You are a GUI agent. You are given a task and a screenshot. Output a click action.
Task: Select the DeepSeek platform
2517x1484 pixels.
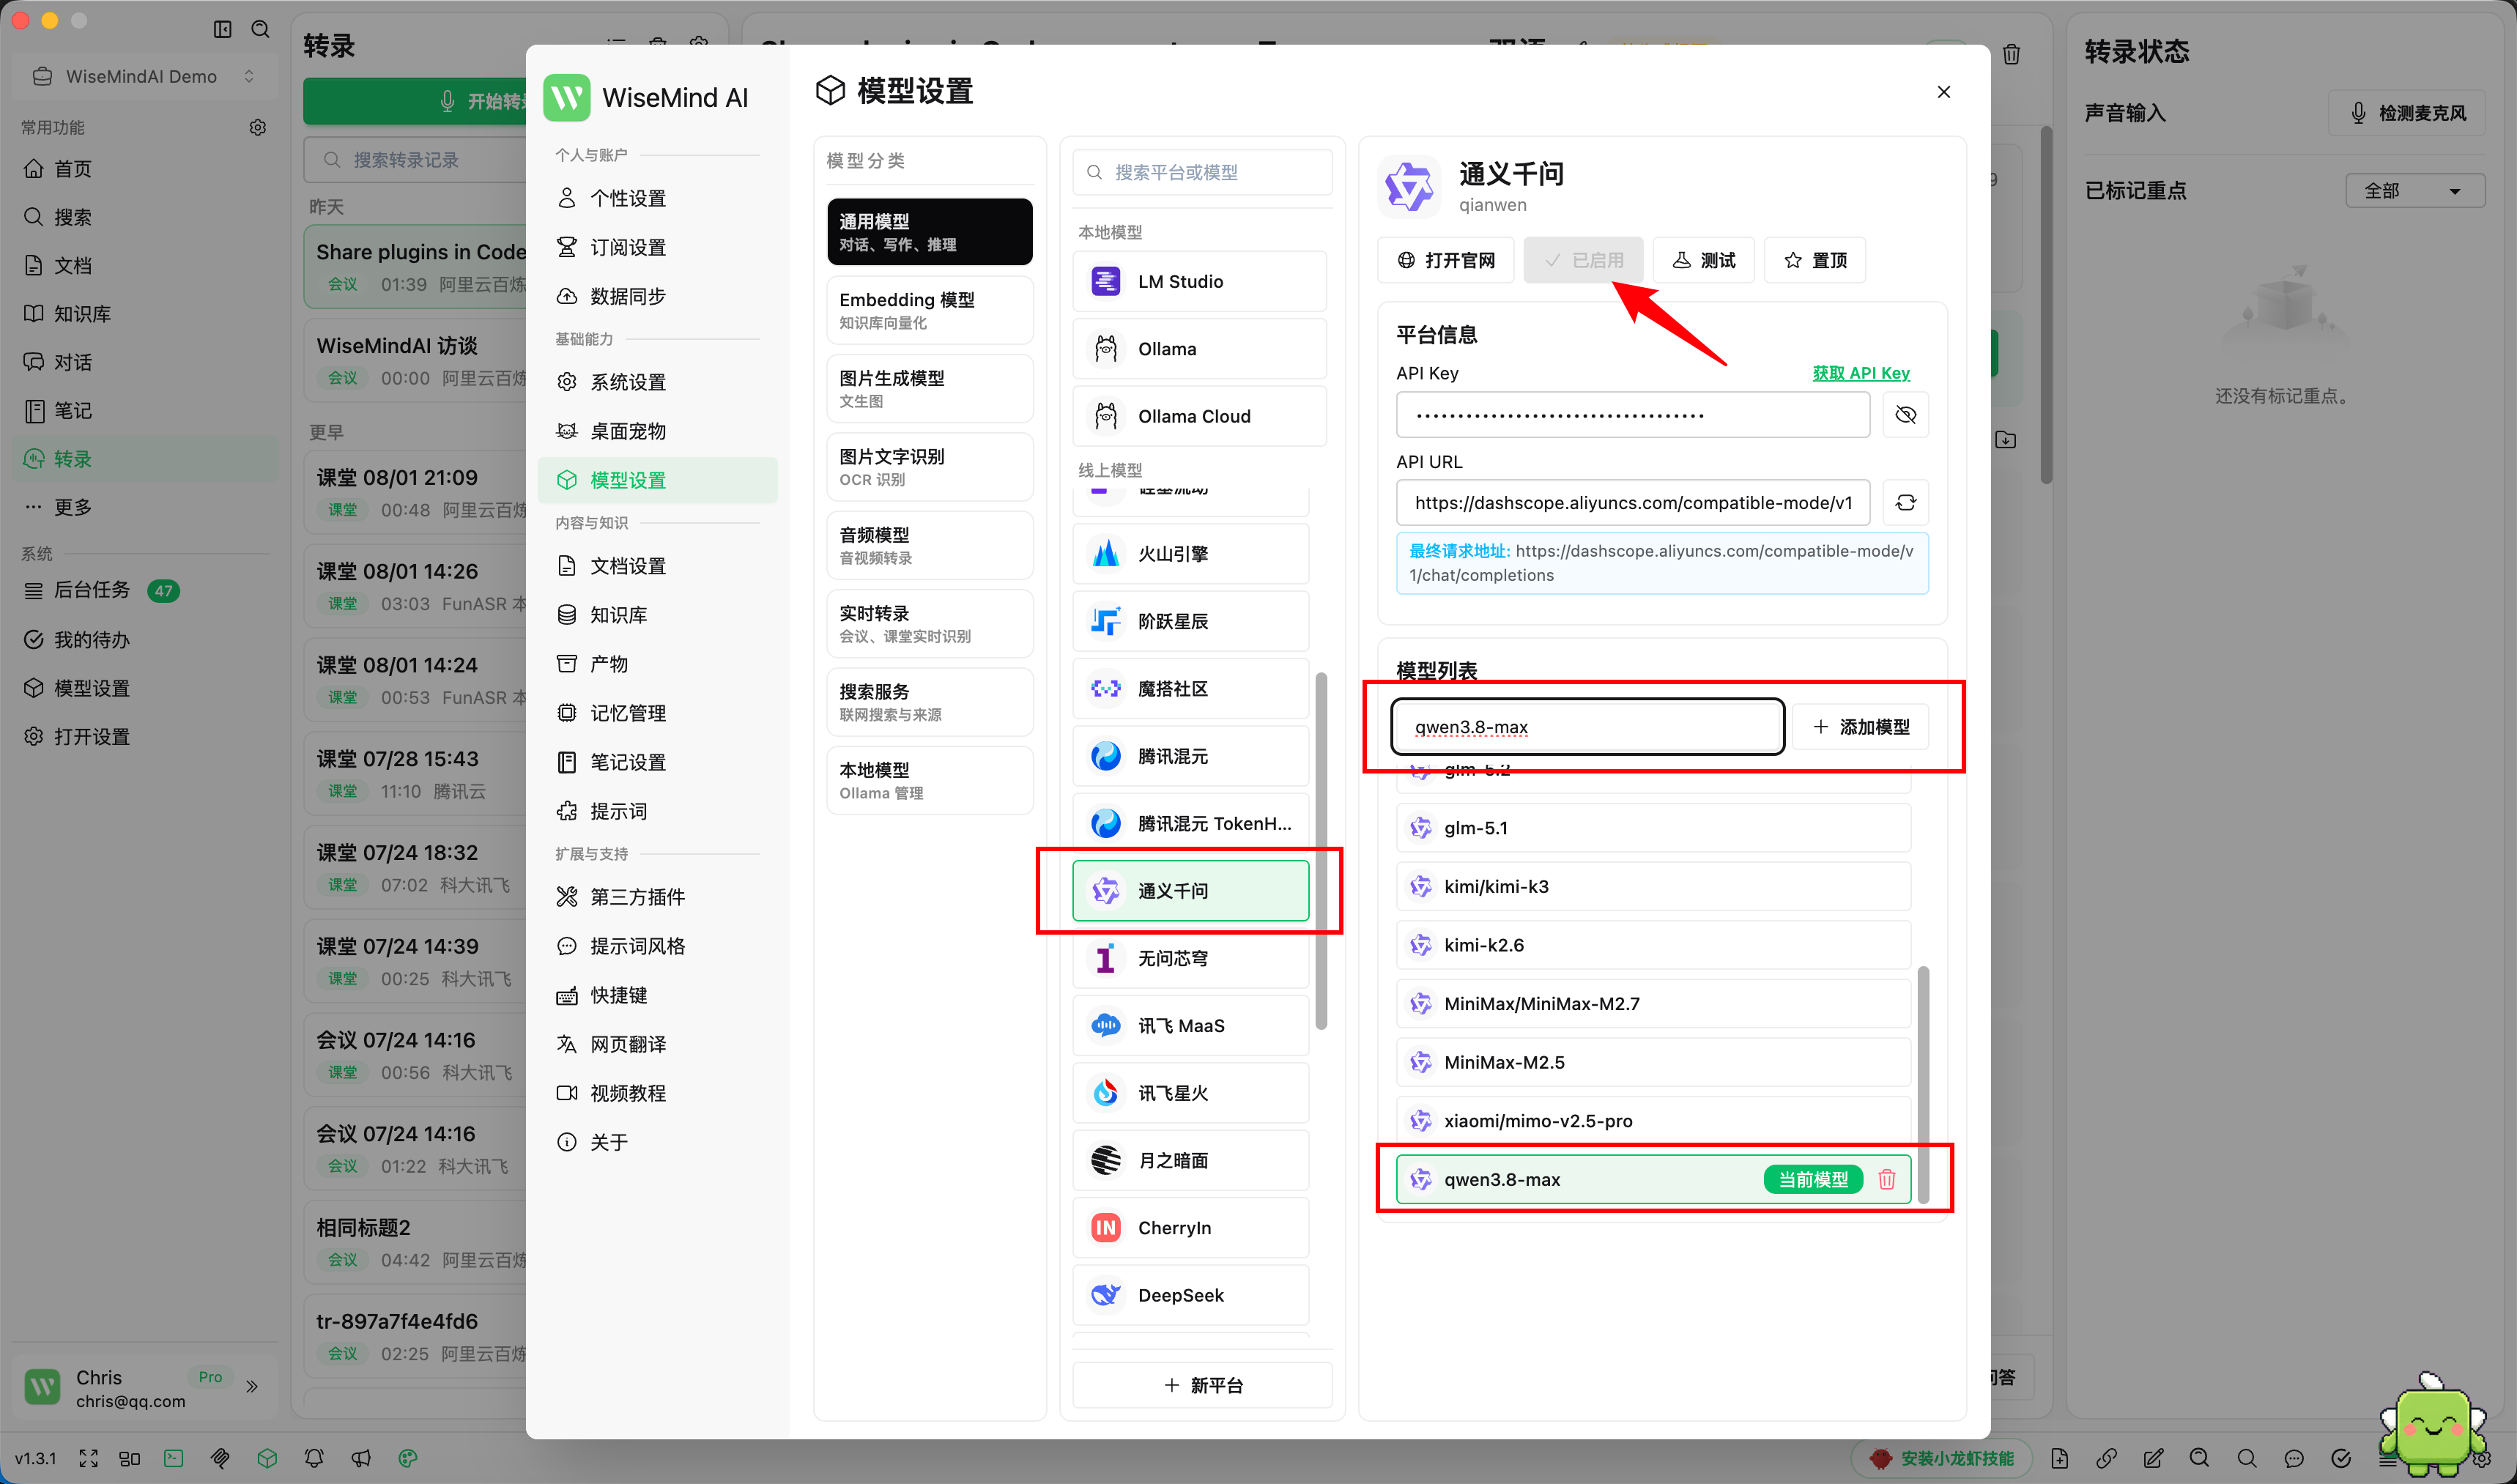[1191, 1295]
